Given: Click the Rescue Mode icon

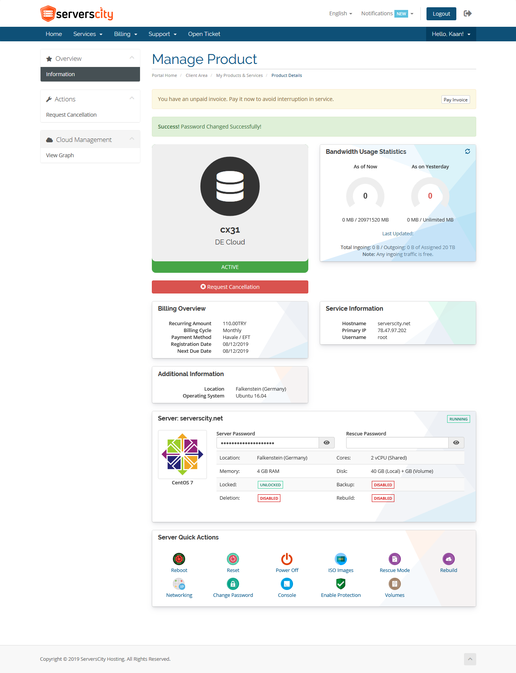Looking at the screenshot, I should pyautogui.click(x=395, y=559).
